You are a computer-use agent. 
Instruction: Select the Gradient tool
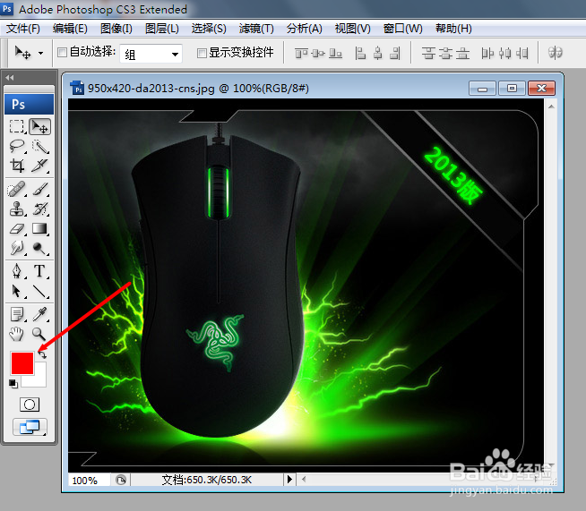tap(39, 228)
